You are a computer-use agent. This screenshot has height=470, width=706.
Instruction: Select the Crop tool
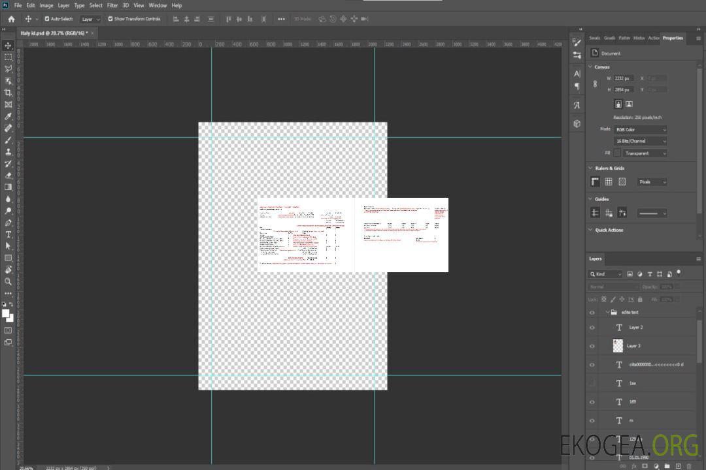tap(8, 93)
